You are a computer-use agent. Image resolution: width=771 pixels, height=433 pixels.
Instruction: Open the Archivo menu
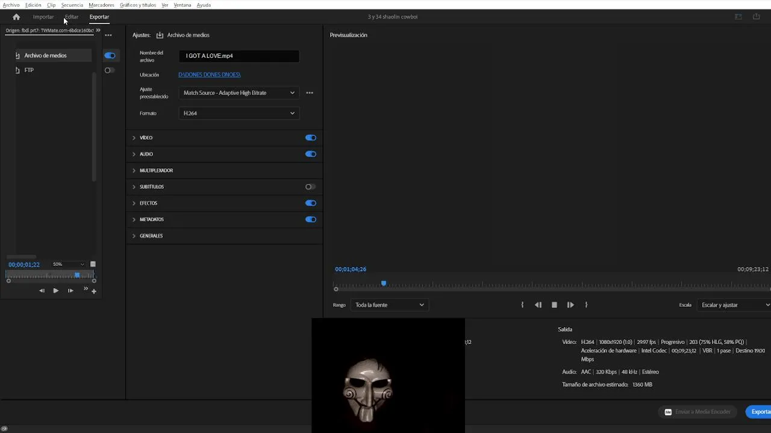pos(11,5)
